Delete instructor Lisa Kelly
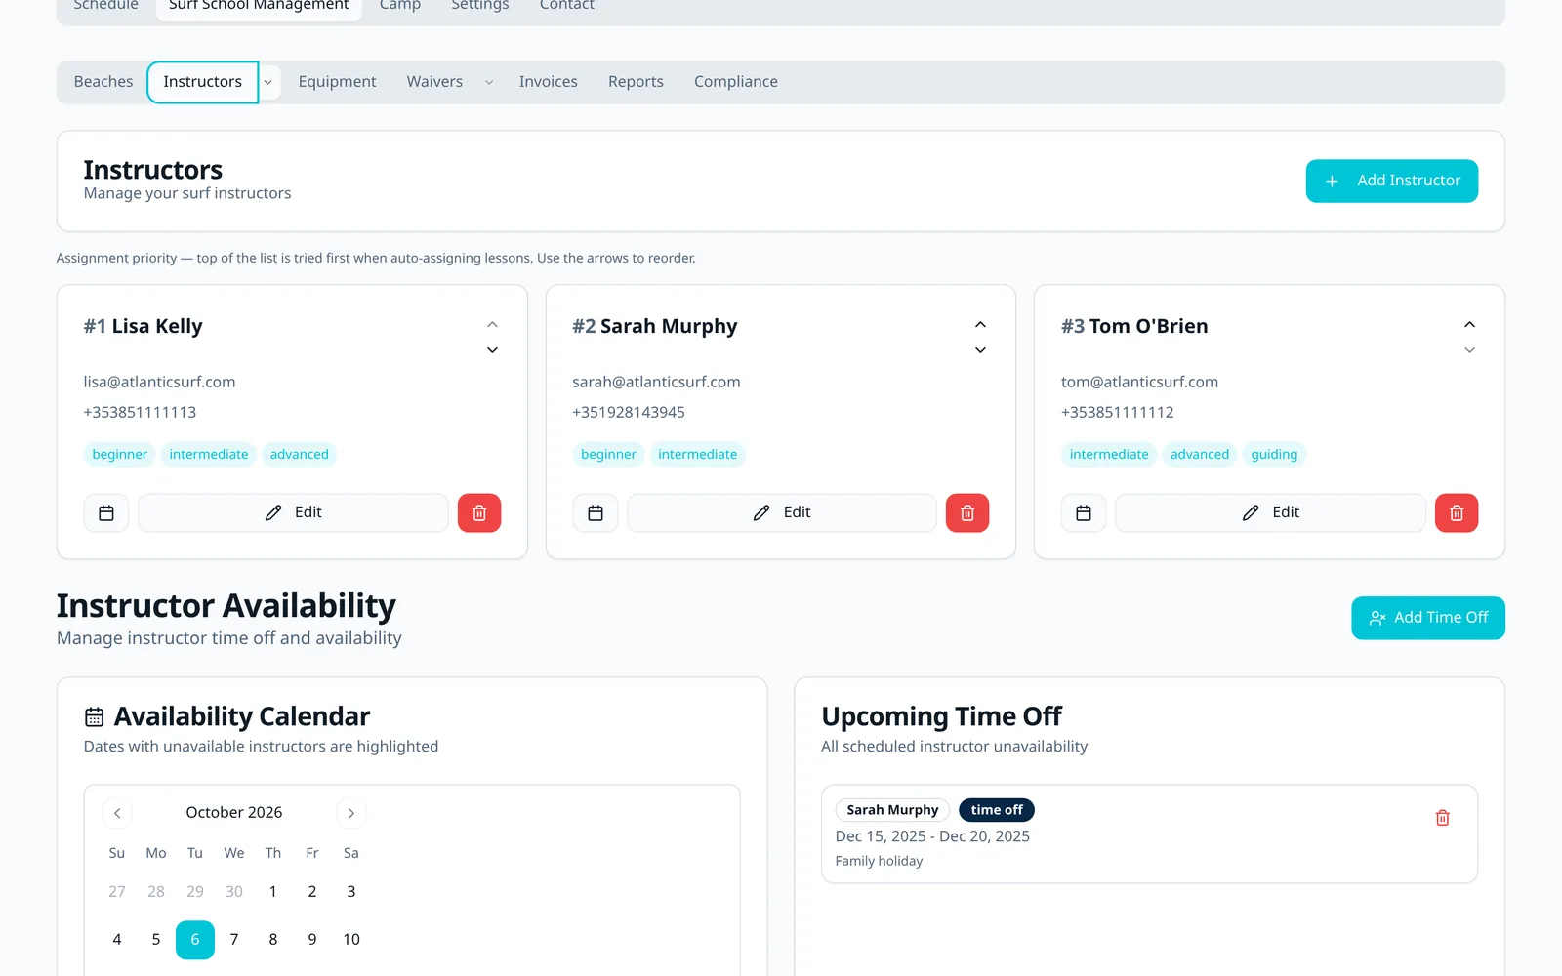 479,512
